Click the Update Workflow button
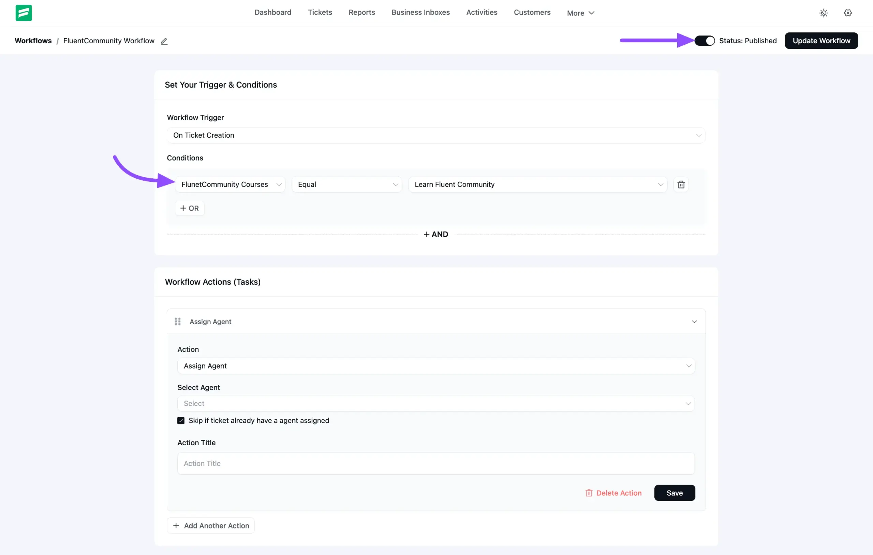Viewport: 873px width, 555px height. point(821,41)
